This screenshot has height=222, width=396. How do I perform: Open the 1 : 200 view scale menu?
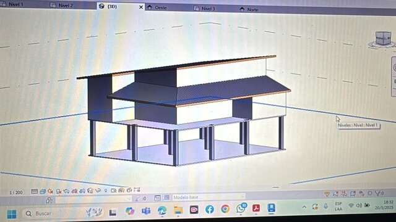16,192
